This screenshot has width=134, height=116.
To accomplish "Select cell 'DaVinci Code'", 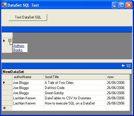I will (75, 88).
